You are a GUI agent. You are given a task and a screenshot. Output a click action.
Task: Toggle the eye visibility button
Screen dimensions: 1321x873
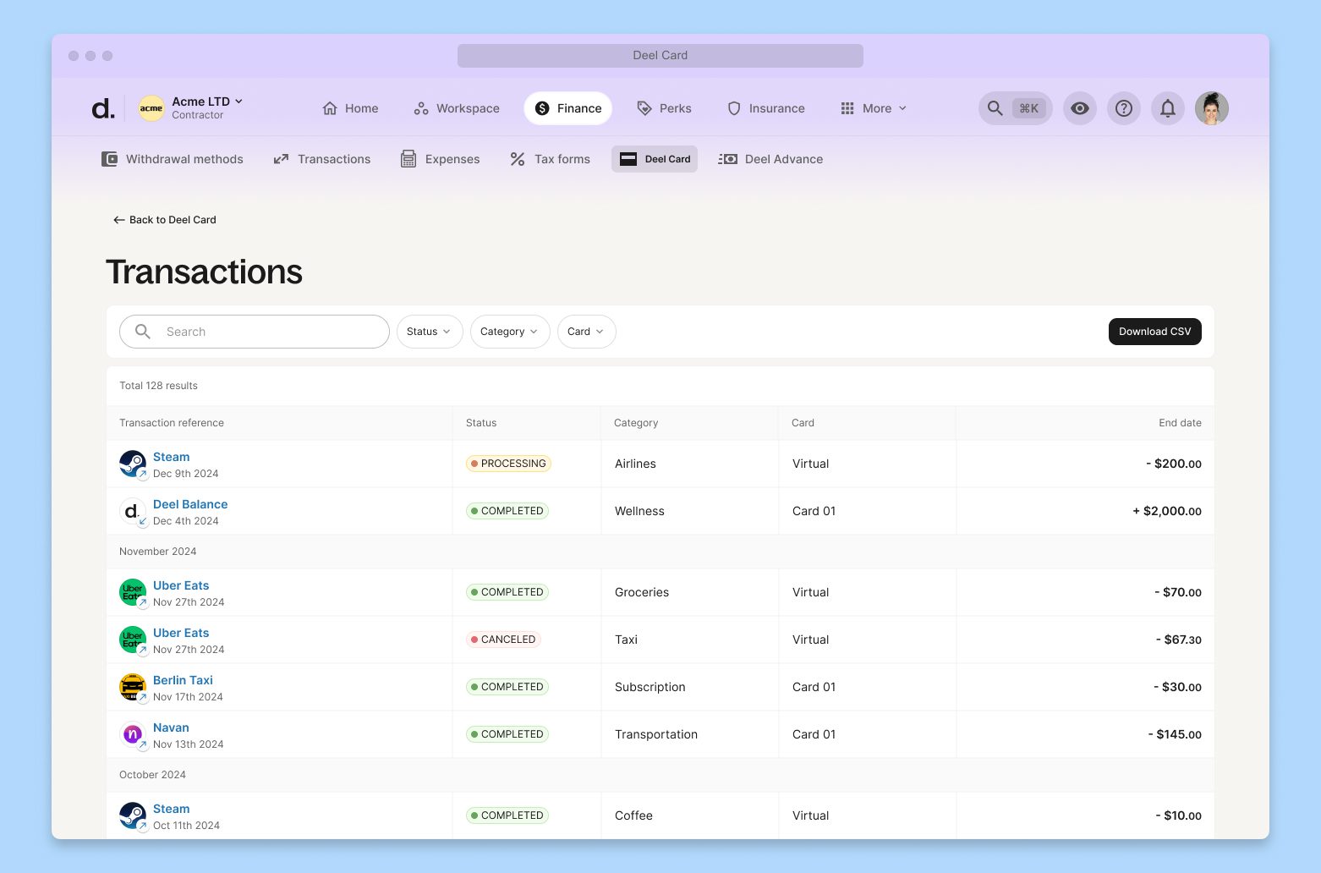[1079, 108]
